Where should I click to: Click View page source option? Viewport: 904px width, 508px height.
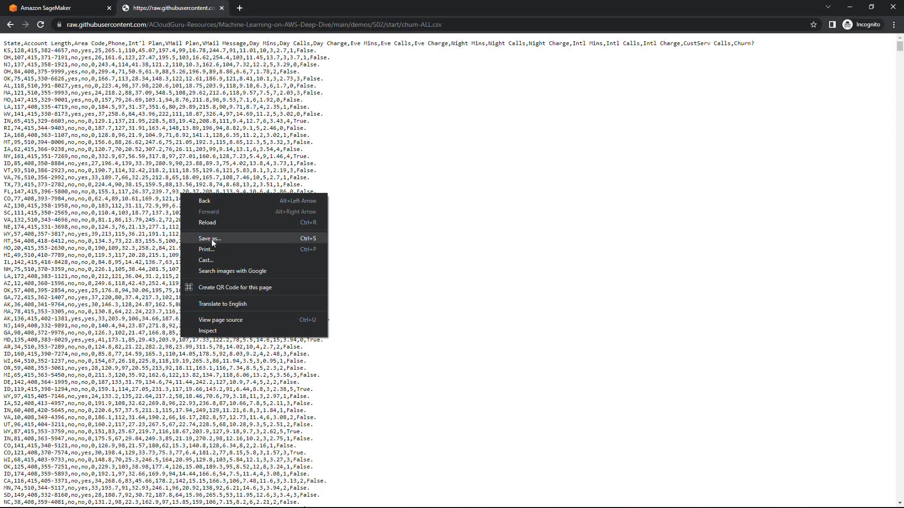click(x=220, y=320)
